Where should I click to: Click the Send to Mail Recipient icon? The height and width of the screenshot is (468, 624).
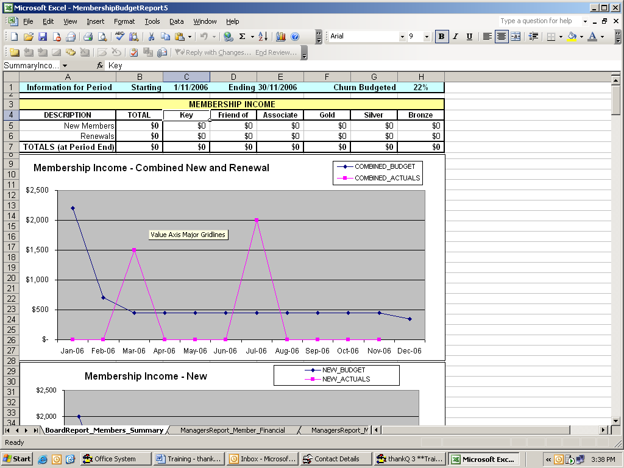coord(162,52)
